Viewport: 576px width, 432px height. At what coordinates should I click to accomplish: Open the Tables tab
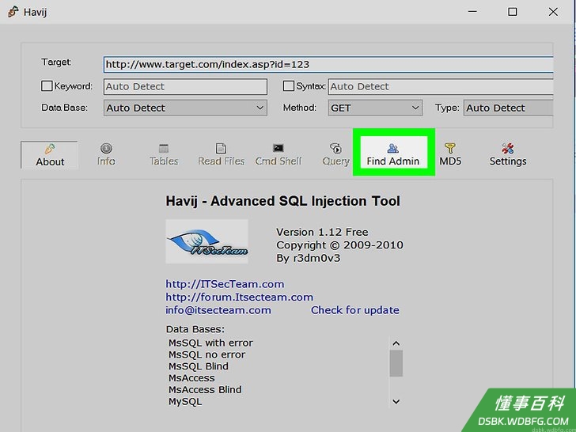tap(164, 155)
